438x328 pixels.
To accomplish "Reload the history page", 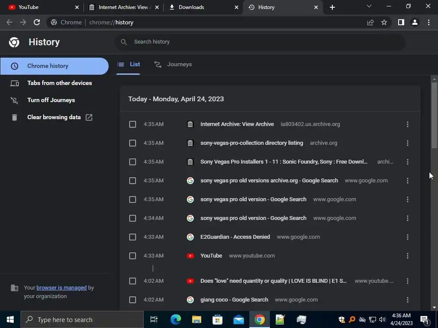I will click(37, 22).
